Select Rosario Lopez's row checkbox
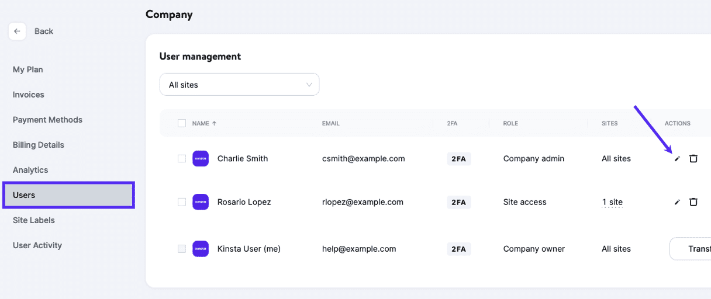Screen dimensions: 711x299 point(182,202)
